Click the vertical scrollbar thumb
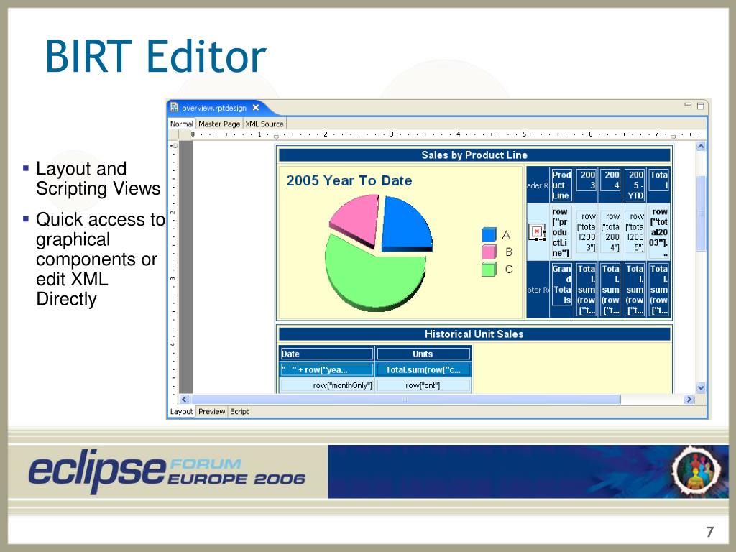This screenshot has width=736, height=552. (701, 213)
